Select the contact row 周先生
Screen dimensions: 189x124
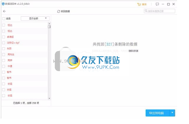click(25, 54)
